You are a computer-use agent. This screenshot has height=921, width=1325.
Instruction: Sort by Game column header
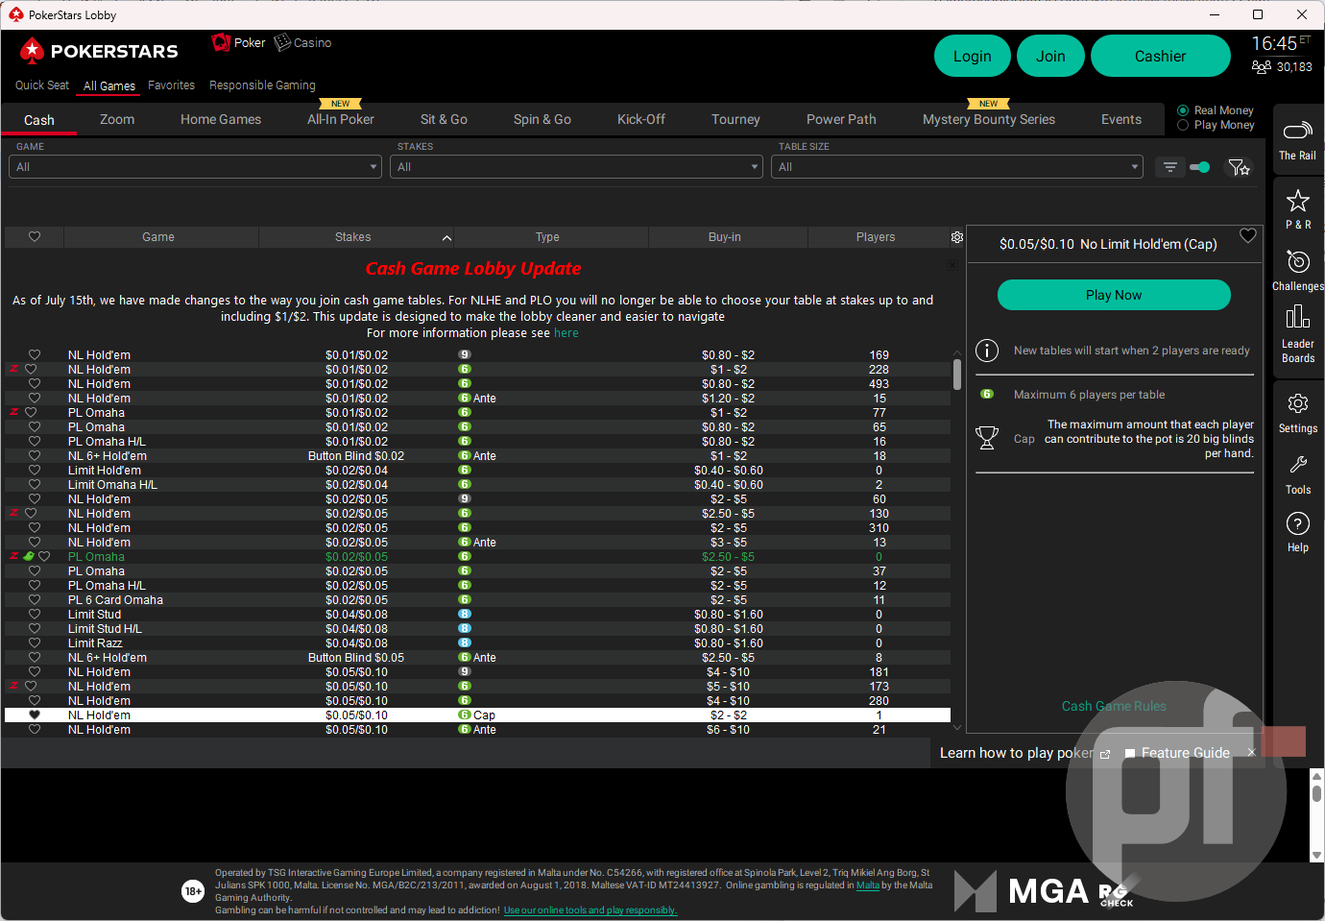point(159,237)
